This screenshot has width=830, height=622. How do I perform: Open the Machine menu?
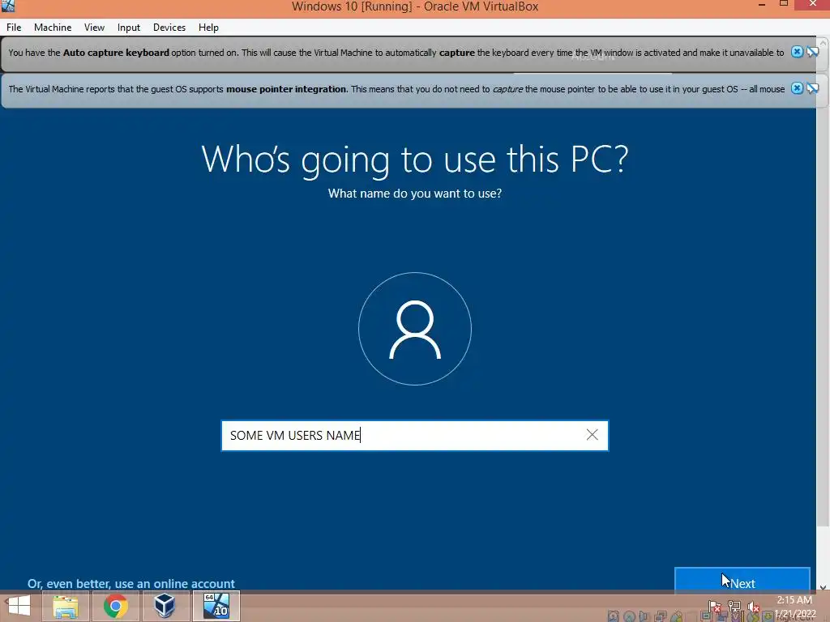pos(53,28)
